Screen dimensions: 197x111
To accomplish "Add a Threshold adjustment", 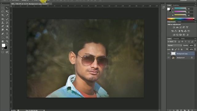I will [181, 35].
